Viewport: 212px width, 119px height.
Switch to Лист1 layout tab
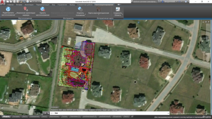(25, 116)
